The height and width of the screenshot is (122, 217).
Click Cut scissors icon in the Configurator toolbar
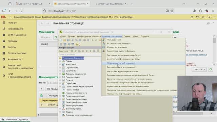72,40
